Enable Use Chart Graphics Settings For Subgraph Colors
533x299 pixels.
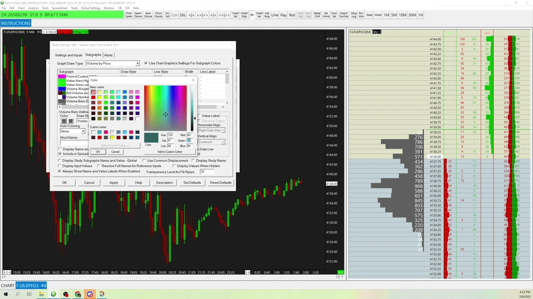(x=182, y=63)
